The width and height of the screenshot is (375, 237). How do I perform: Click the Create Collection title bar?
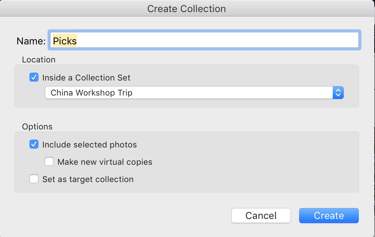tap(186, 9)
